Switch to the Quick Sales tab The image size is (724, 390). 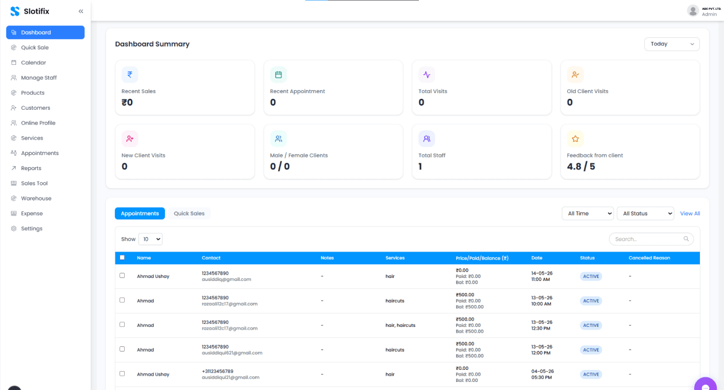coord(189,214)
